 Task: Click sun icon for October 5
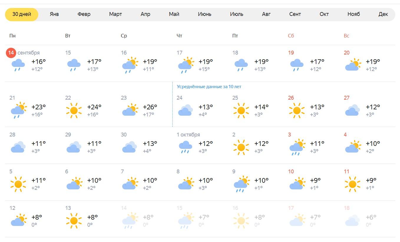pos(18,184)
